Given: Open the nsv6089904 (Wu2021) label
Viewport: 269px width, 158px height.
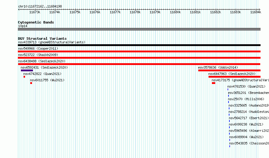Looking at the screenshot, I should [x=246, y=137].
